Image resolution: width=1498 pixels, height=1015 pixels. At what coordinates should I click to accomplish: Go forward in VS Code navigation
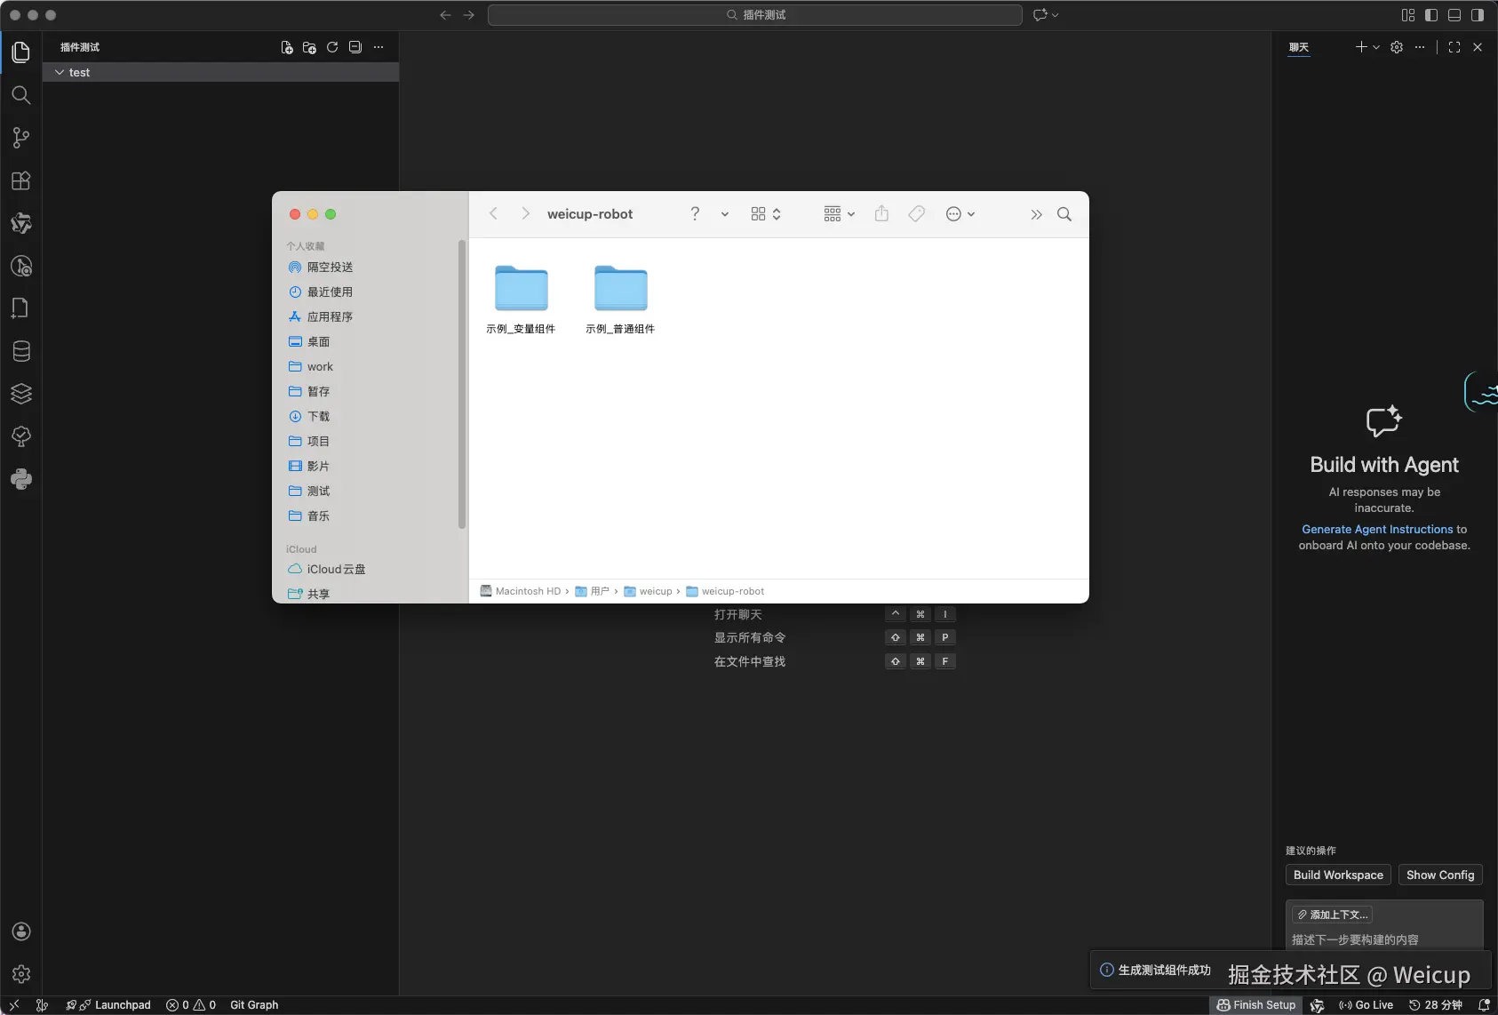[x=469, y=15]
